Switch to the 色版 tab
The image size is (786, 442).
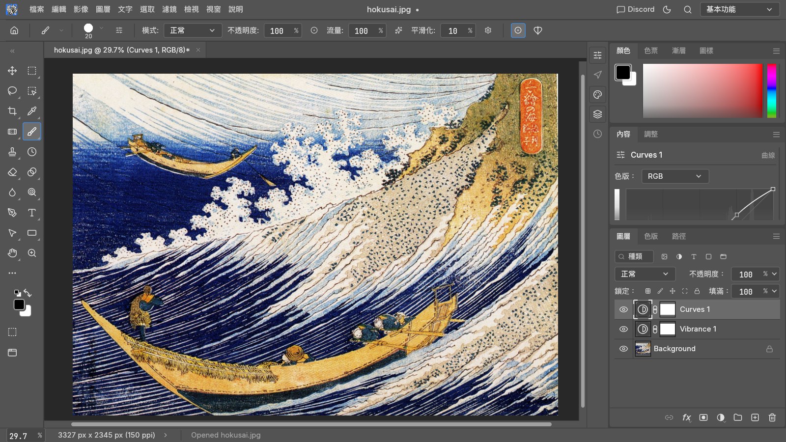tap(651, 236)
